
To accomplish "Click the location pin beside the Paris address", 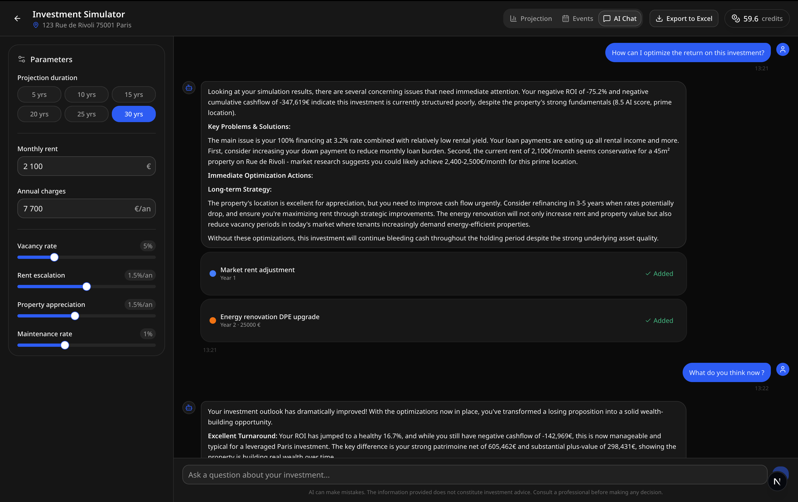I will pyautogui.click(x=36, y=25).
